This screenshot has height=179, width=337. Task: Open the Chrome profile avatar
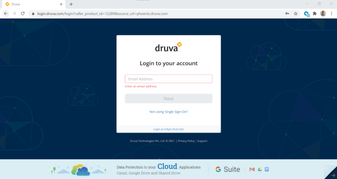click(x=323, y=14)
